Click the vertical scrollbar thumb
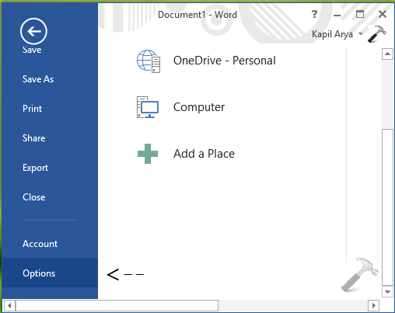Image resolution: width=395 pixels, height=313 pixels. click(387, 207)
